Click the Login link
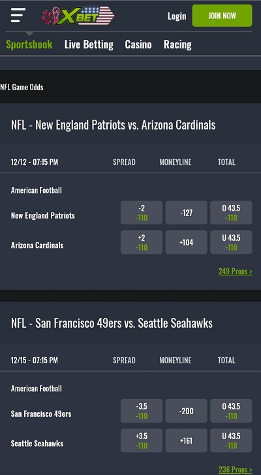 (177, 16)
